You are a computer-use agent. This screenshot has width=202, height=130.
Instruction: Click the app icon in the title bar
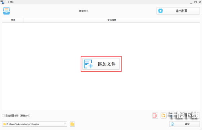[2, 2]
